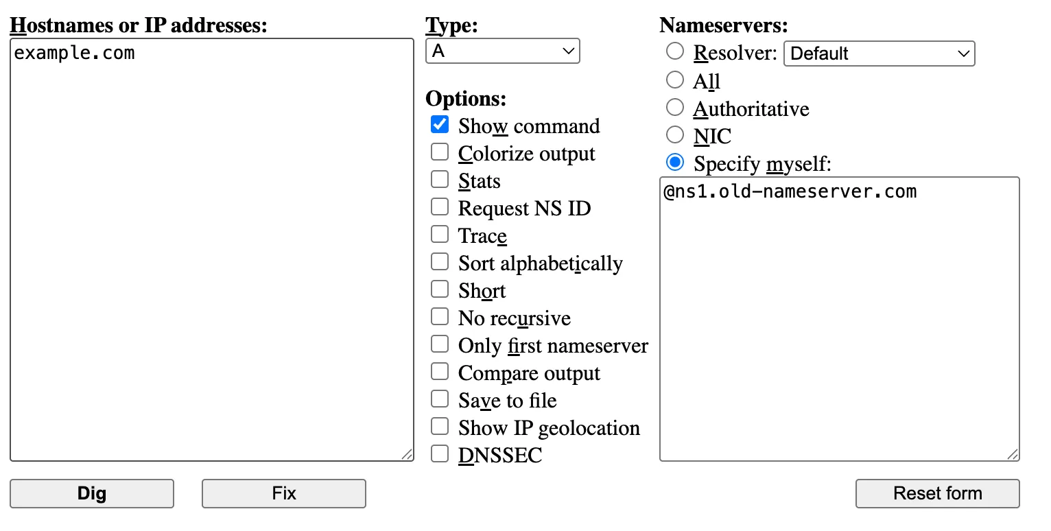The width and height of the screenshot is (1051, 531).
Task: Turn on Save to file
Action: click(x=440, y=399)
